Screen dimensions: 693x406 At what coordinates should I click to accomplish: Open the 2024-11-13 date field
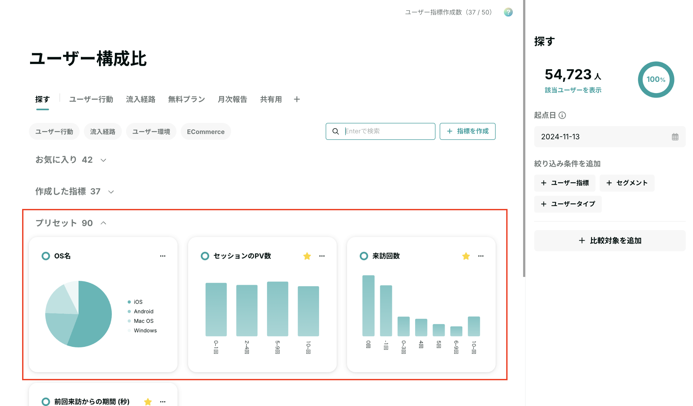coord(610,137)
